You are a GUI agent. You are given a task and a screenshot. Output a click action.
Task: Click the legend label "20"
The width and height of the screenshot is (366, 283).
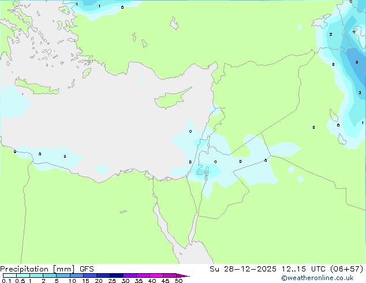click(x=99, y=281)
